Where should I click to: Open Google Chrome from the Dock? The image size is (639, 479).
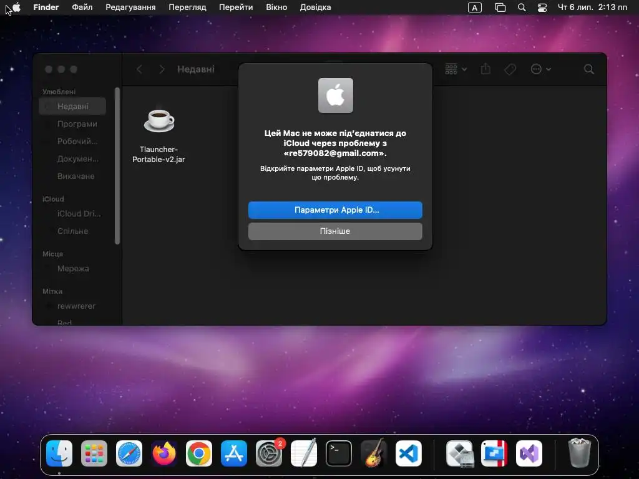(x=199, y=453)
